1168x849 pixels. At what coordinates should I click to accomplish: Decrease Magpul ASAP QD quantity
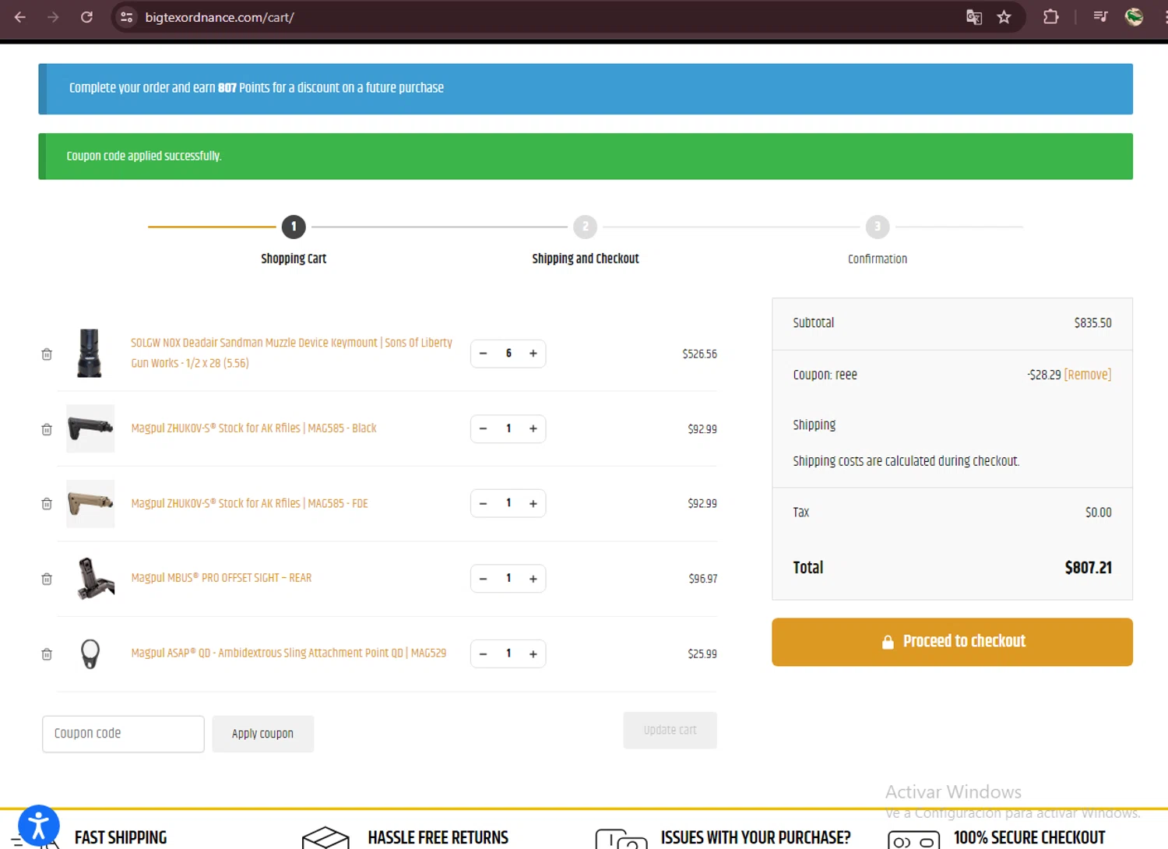click(x=484, y=653)
